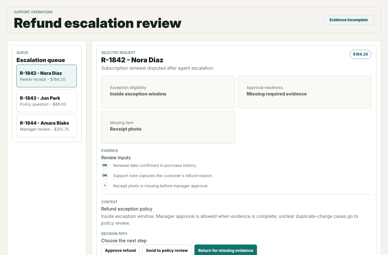The height and width of the screenshot is (255, 388).
Task: Click the Approve refund button
Action: (x=120, y=250)
